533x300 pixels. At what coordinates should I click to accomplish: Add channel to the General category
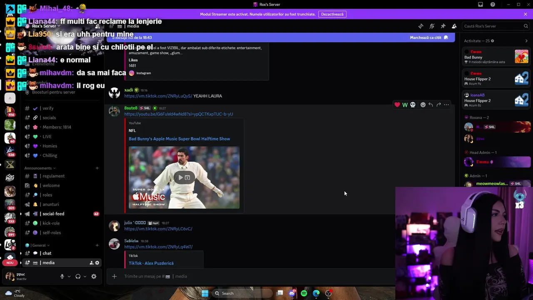click(x=97, y=245)
